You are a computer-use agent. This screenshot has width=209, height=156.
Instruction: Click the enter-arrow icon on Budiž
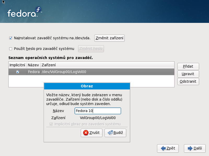(110, 133)
